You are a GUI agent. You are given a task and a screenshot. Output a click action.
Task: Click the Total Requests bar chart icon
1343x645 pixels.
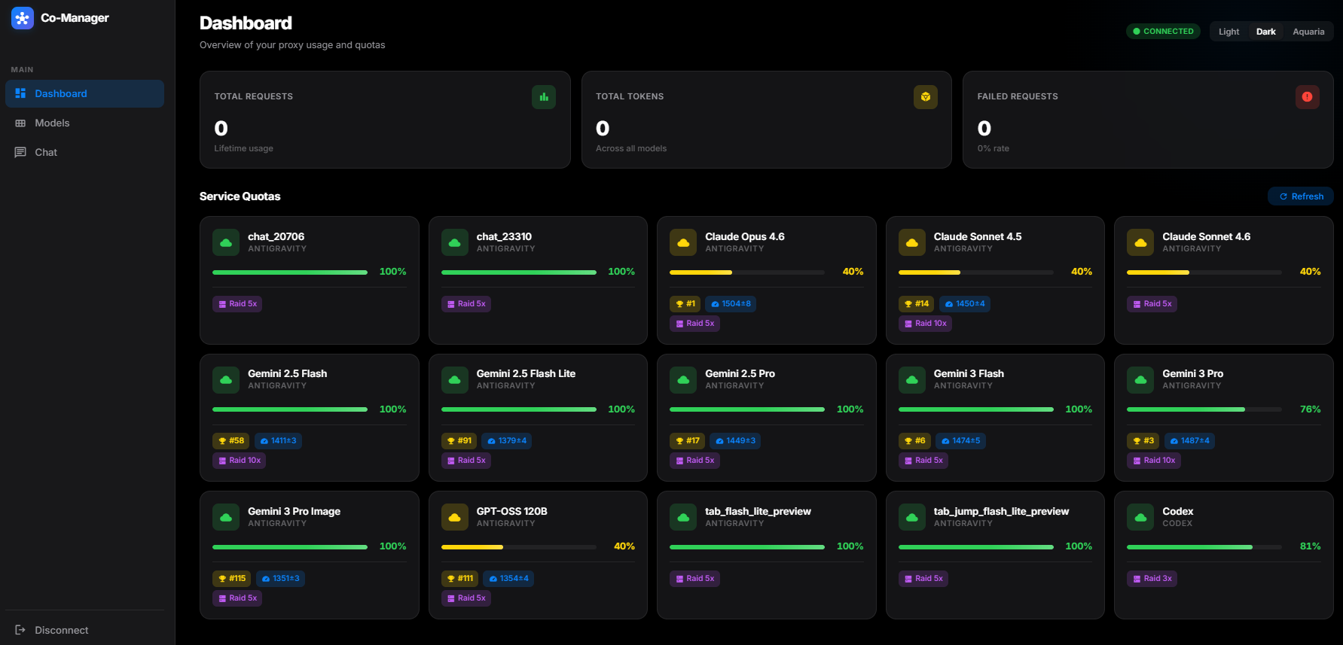click(x=543, y=97)
